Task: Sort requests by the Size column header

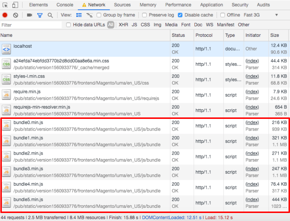Action: [x=275, y=35]
